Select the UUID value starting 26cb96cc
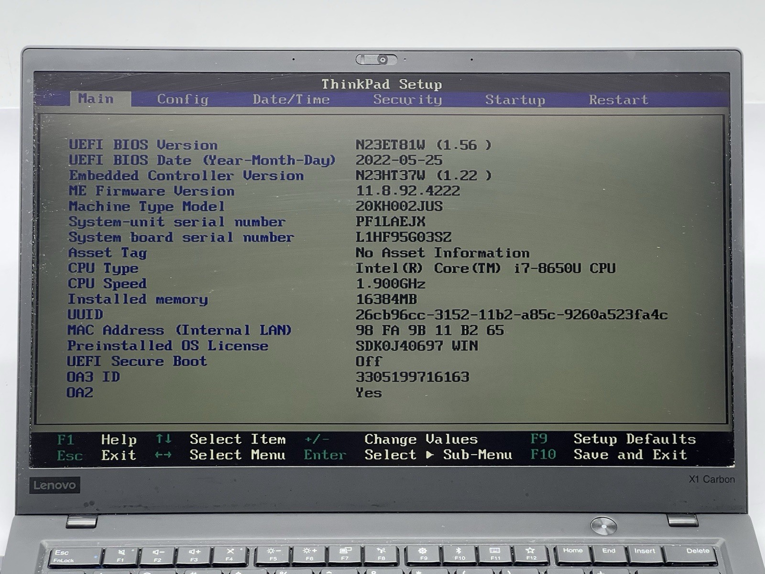The width and height of the screenshot is (765, 574). (x=512, y=314)
